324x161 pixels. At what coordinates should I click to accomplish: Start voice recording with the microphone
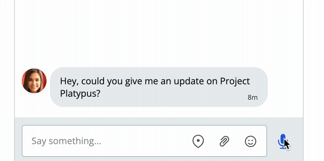coord(282,141)
